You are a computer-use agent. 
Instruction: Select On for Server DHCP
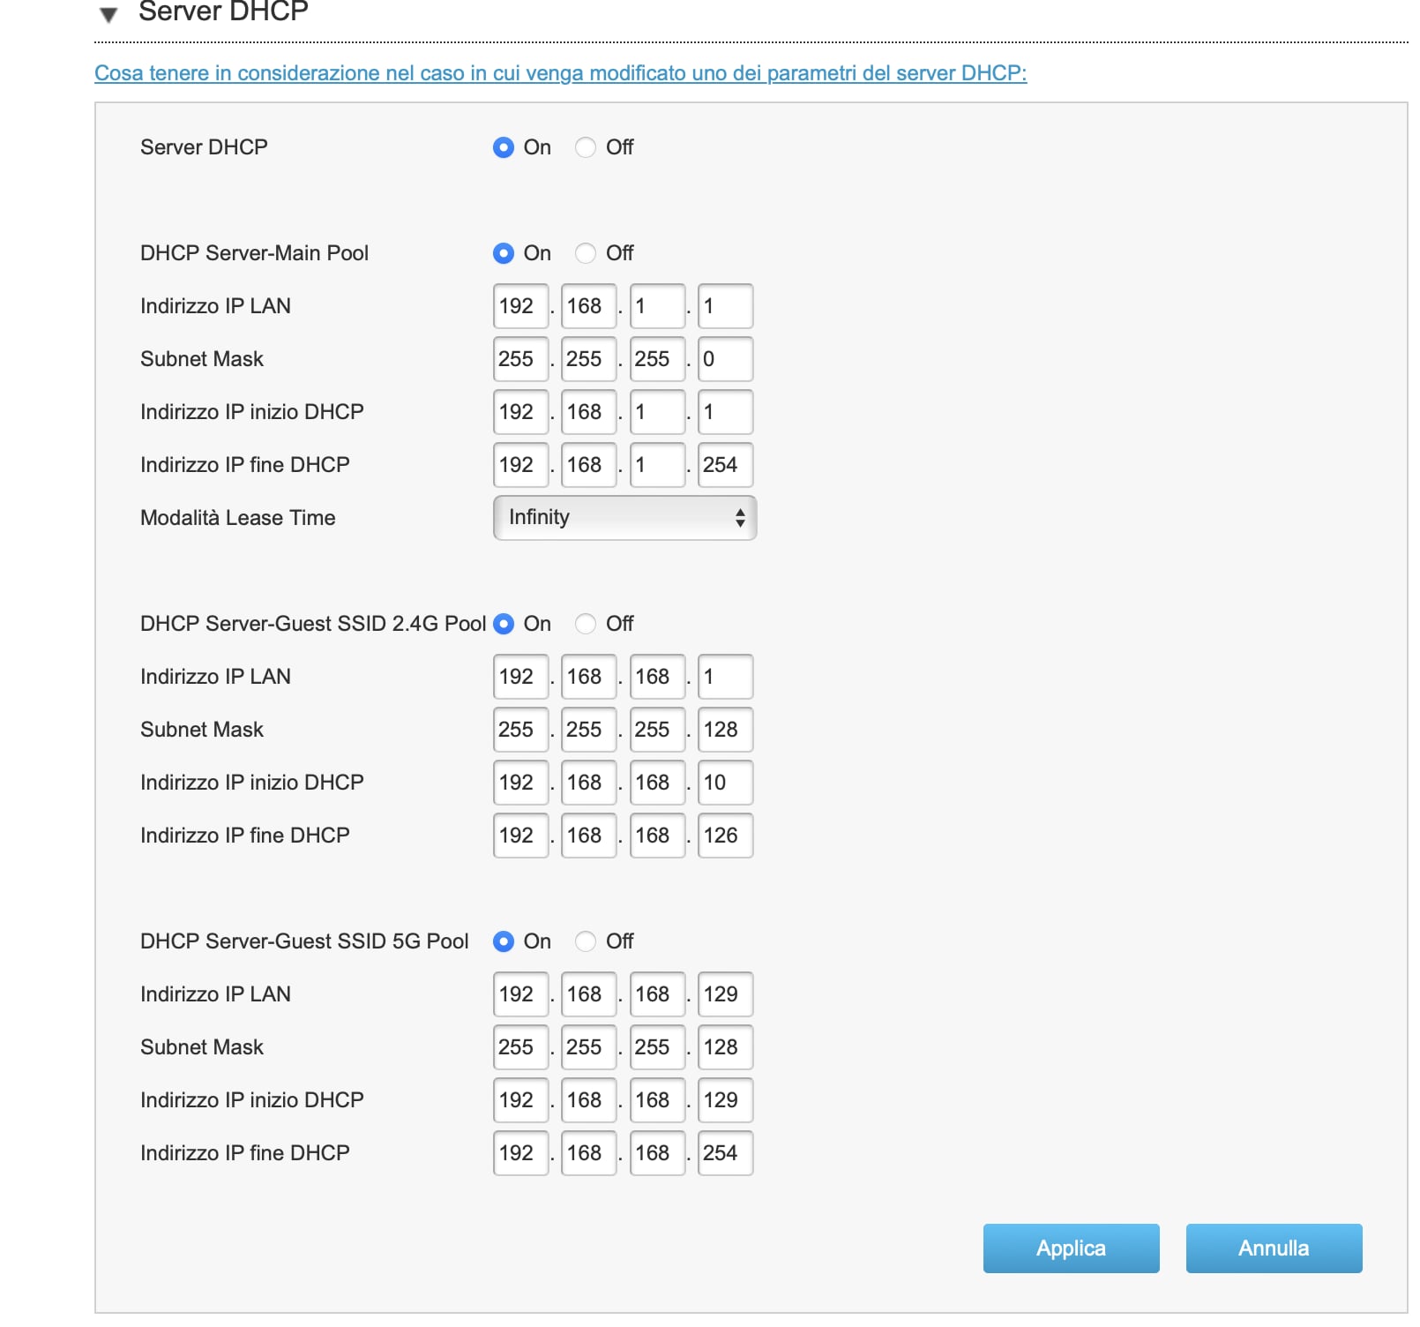(504, 147)
